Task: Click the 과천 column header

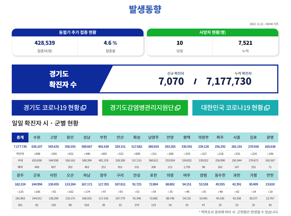Action: 237,175
